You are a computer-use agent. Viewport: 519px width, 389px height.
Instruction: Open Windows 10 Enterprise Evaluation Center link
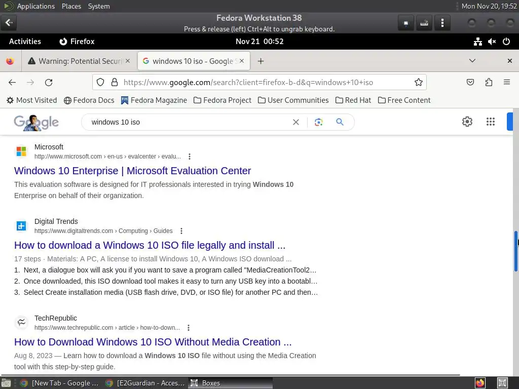pos(132,171)
